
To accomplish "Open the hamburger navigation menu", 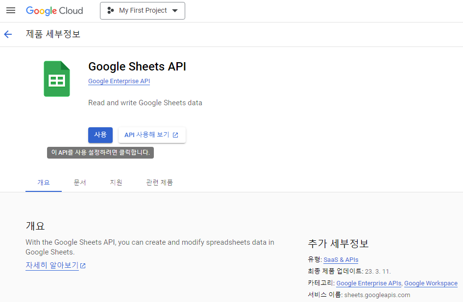I will coord(11,10).
